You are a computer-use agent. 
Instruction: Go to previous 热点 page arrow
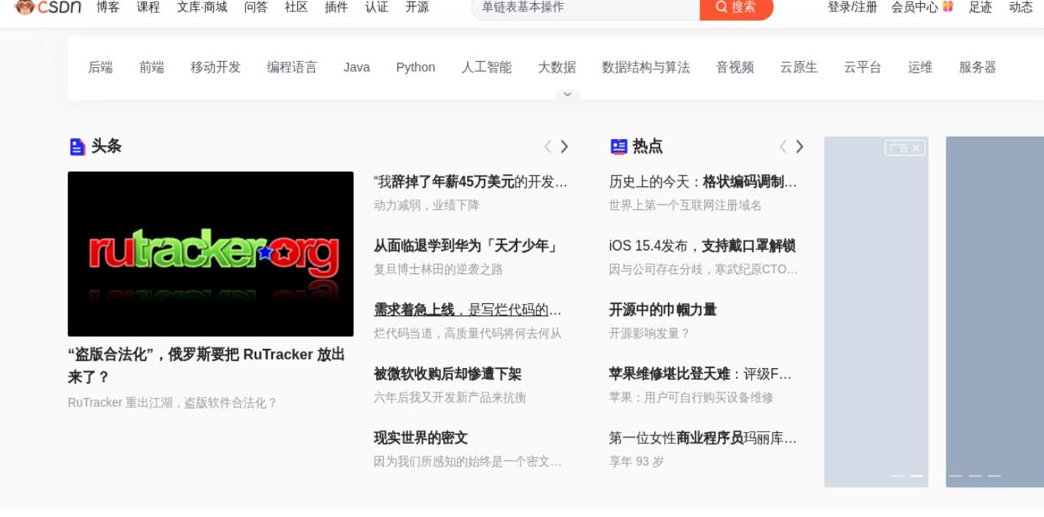coord(783,147)
